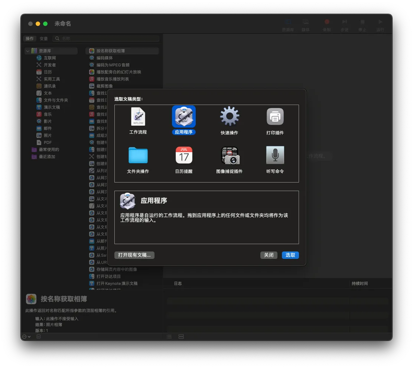Toggle the split view icon below workflow
Viewport: 413px width, 368px height.
tap(181, 336)
